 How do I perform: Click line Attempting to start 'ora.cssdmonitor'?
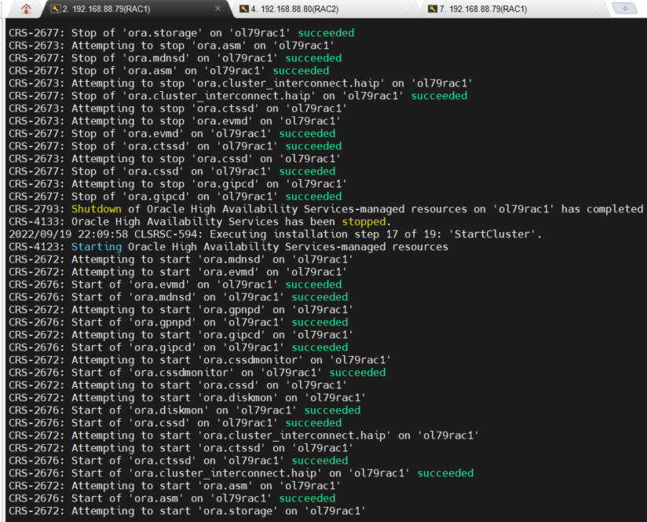199,360
